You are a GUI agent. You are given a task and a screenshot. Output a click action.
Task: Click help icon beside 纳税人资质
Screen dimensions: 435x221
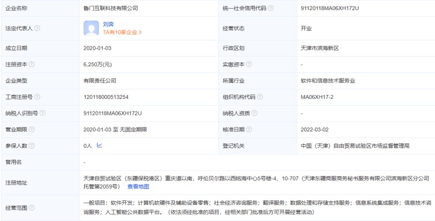(x=254, y=113)
